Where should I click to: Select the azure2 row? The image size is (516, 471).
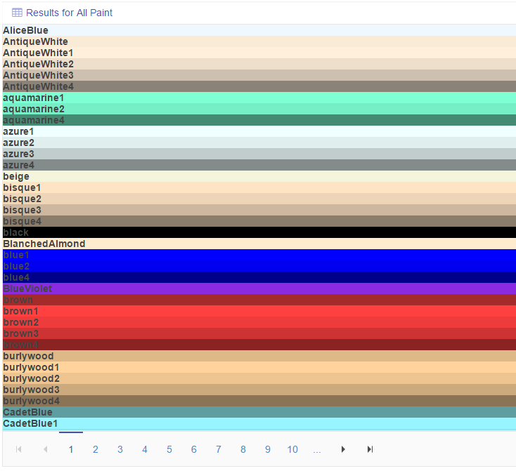coord(259,142)
